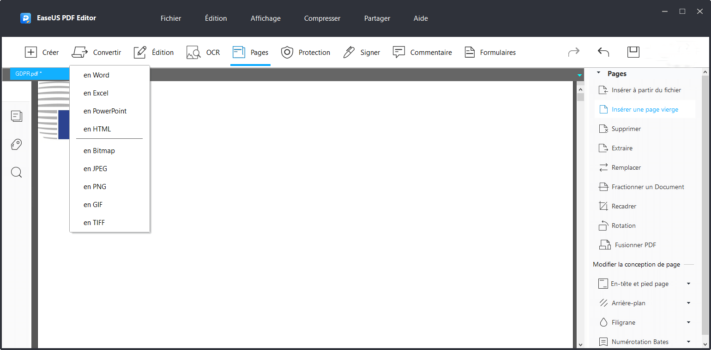Open the search magnifier in sidebar
This screenshot has height=350, width=711.
click(17, 172)
